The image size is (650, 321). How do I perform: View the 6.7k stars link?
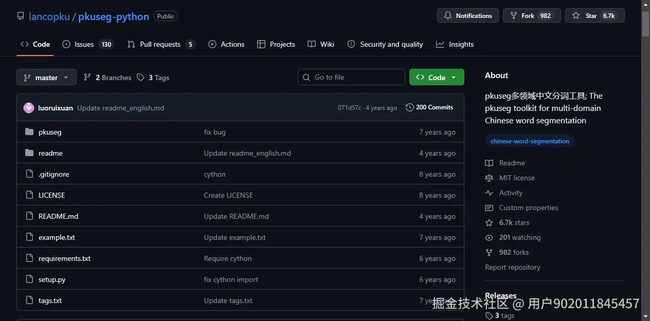point(507,222)
